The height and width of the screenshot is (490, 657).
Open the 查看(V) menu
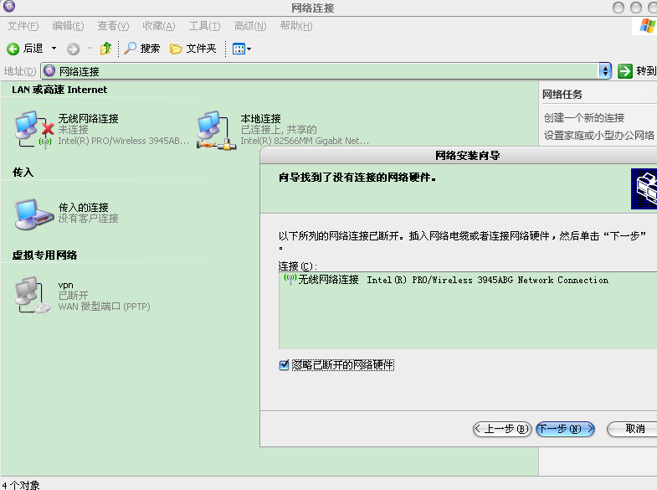(113, 26)
